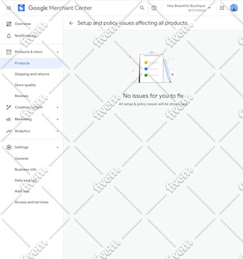Click the clipboard checklist illustration
This screenshot has height=259, width=243.
click(153, 67)
